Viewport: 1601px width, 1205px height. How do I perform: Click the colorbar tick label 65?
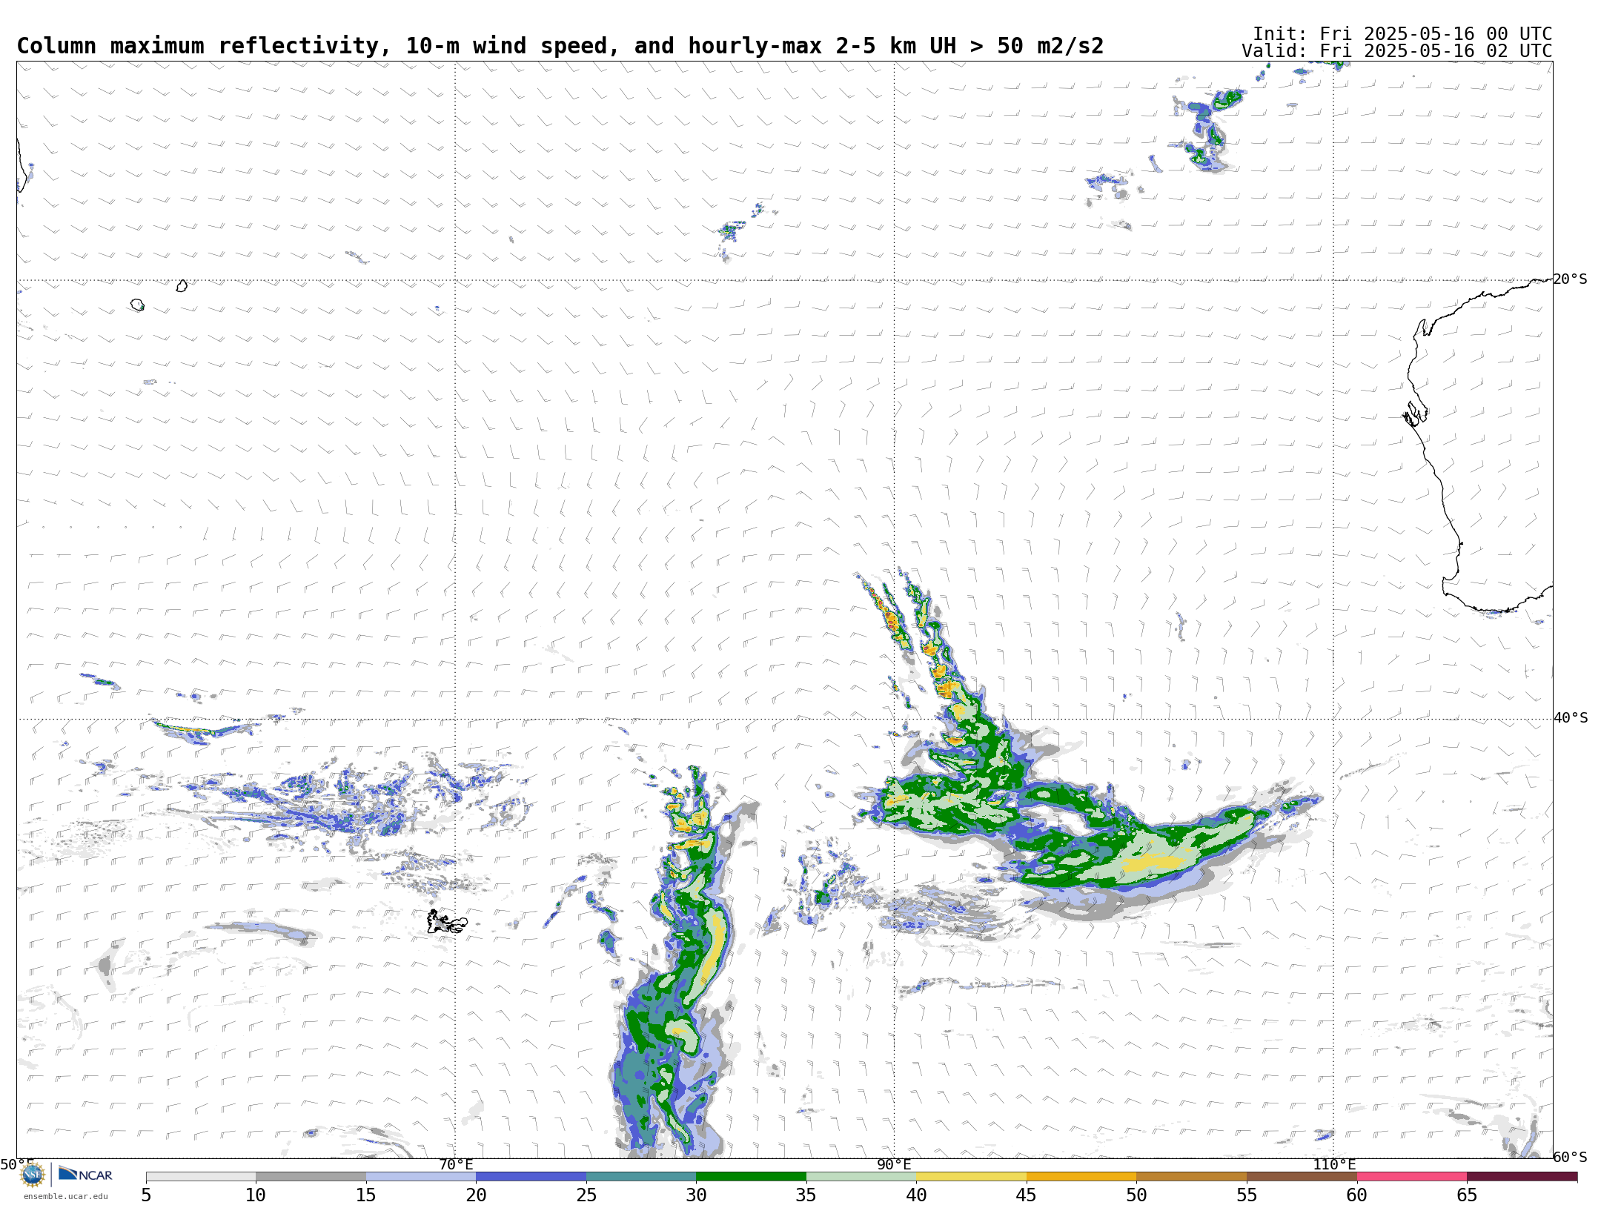coord(1467,1195)
